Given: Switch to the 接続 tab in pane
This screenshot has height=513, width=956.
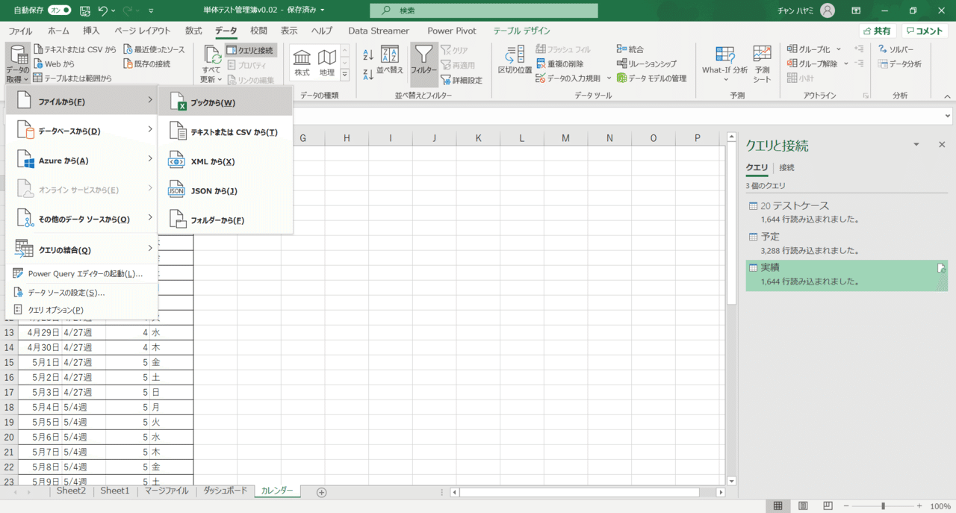Looking at the screenshot, I should tap(786, 167).
